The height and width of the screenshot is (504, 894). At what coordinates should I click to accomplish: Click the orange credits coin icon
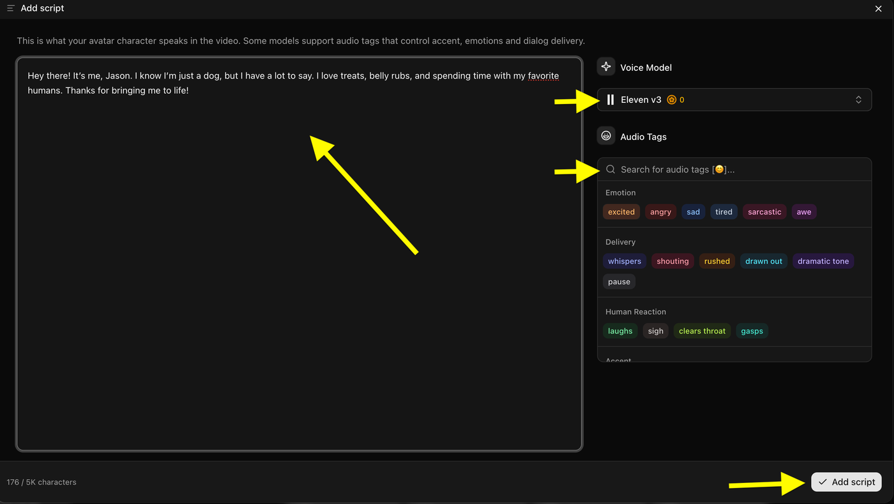(x=671, y=100)
